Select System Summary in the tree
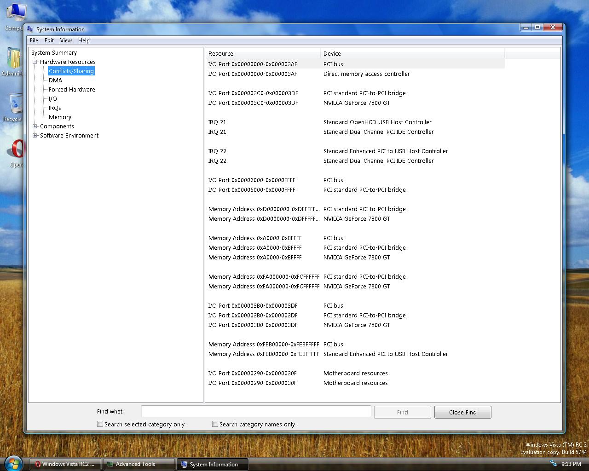 (54, 52)
